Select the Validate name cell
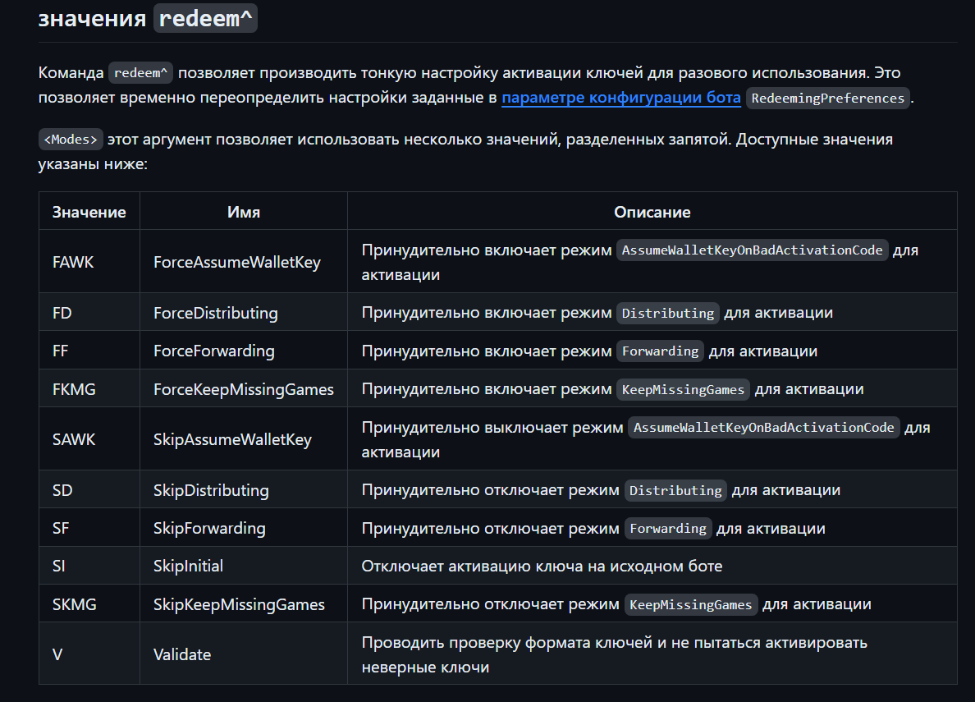The width and height of the screenshot is (975, 702). click(x=243, y=654)
